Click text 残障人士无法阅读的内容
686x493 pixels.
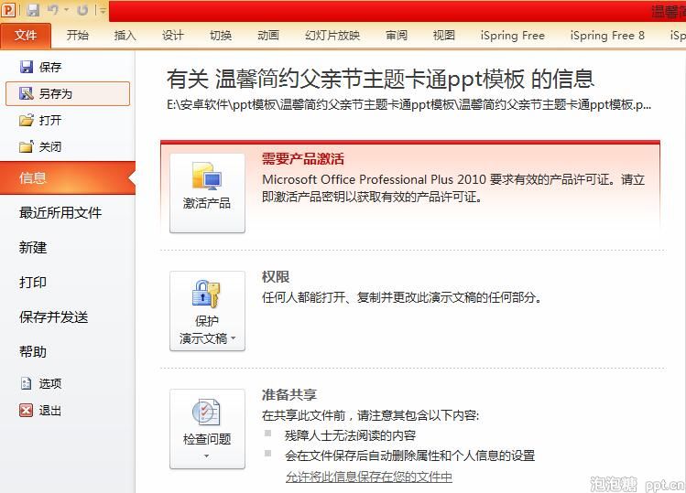click(350, 435)
